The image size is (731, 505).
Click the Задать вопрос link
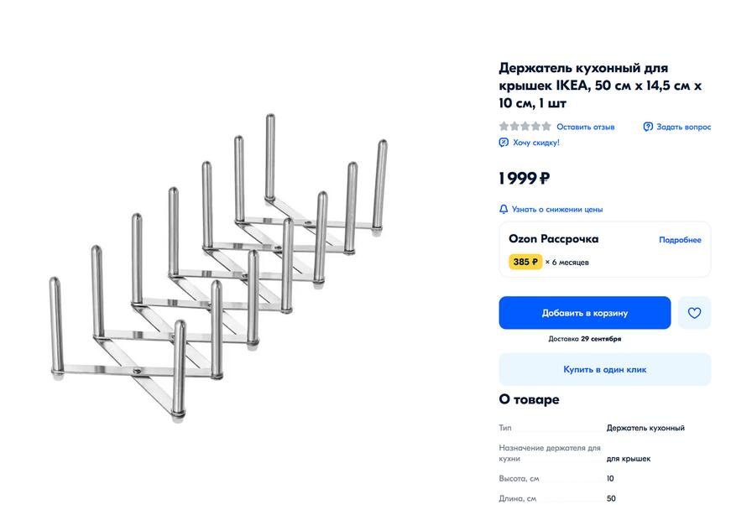click(683, 127)
